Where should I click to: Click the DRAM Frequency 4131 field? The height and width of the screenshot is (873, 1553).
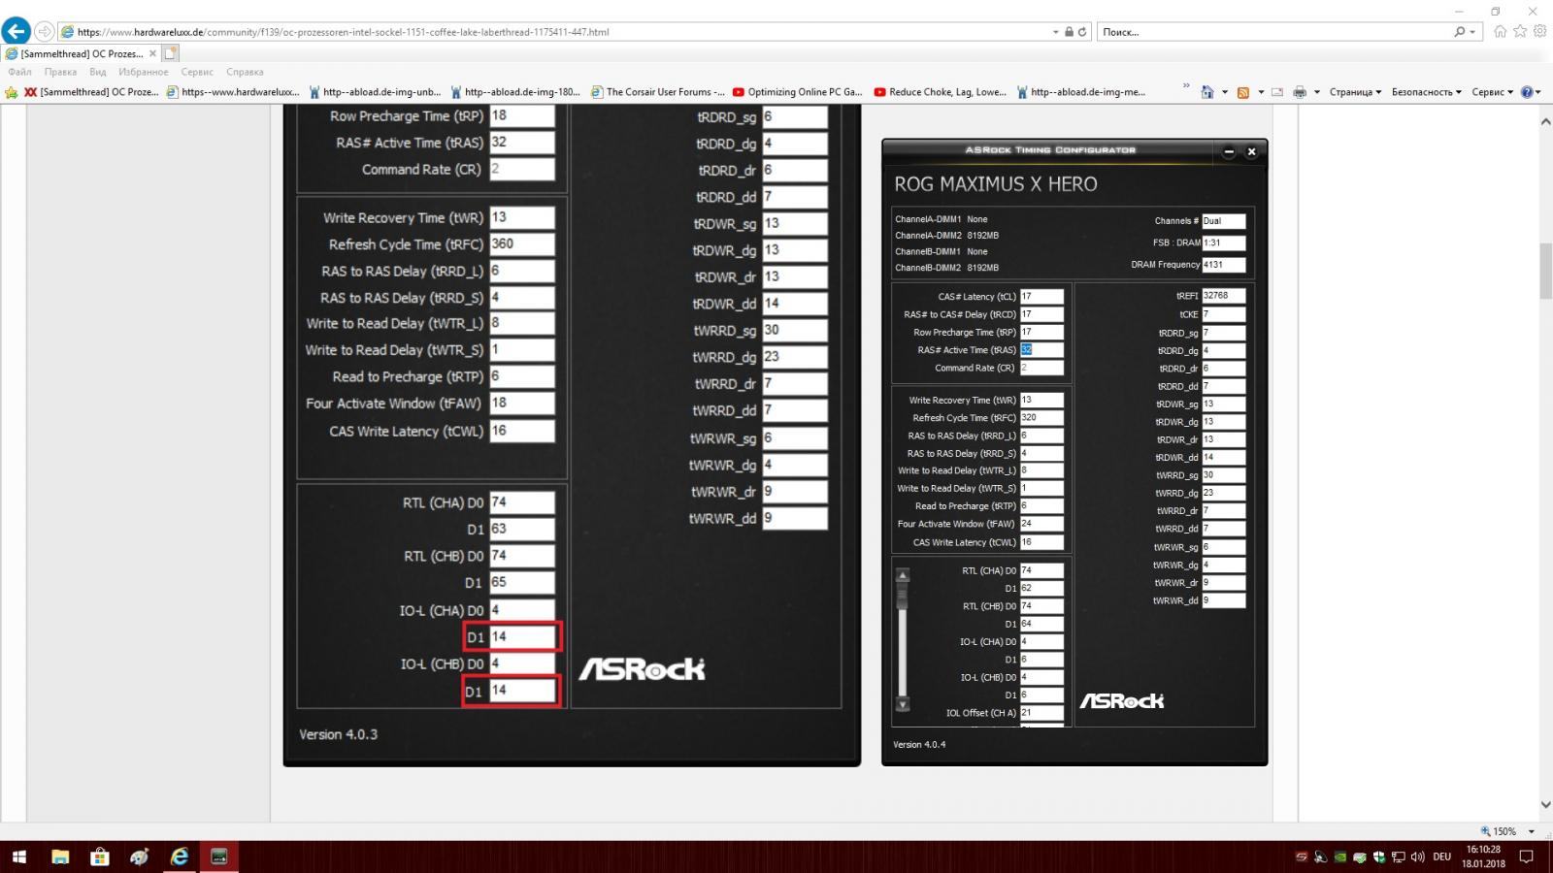(x=1223, y=265)
